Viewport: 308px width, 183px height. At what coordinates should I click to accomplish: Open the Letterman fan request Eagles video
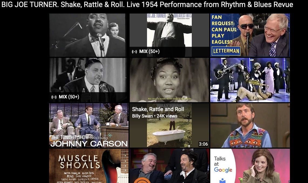tap(250, 35)
